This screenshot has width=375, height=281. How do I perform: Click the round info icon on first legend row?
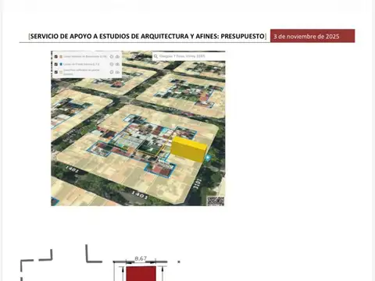(112, 56)
